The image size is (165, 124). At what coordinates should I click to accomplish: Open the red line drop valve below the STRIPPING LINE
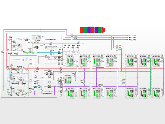[117, 46]
